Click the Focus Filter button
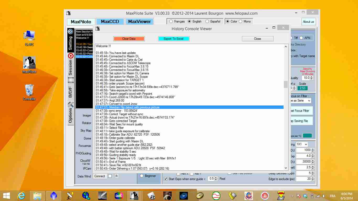Screen dimensions: 358x201 click(301, 111)
